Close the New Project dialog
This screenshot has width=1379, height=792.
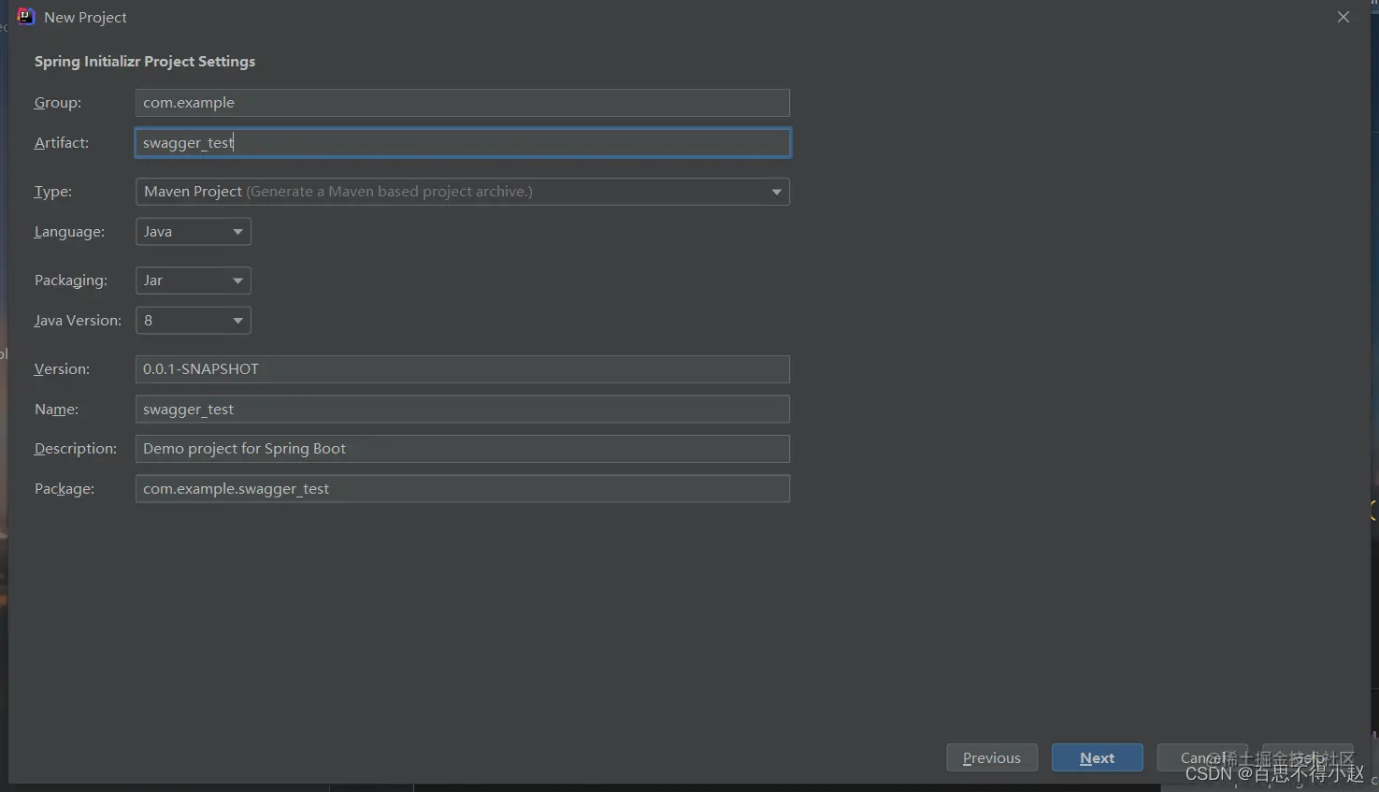[x=1343, y=17]
